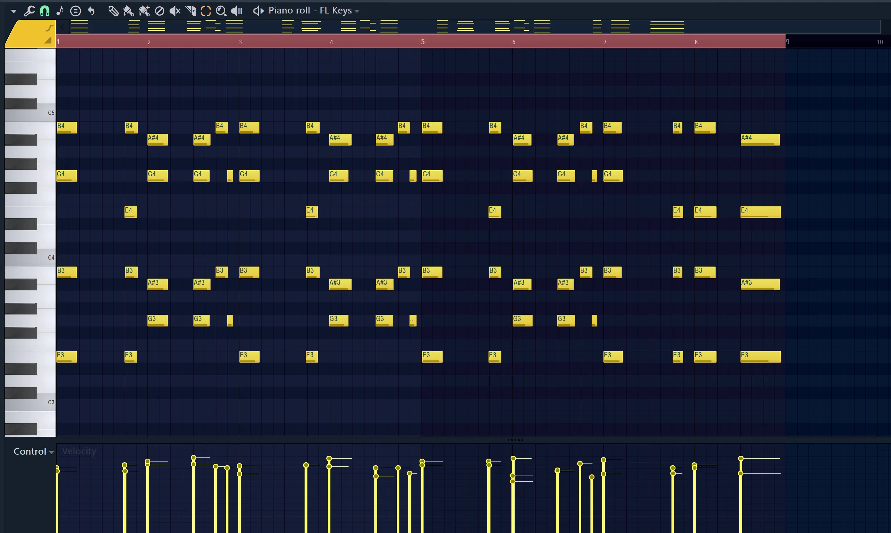Toggle snap-to-grid magnet
Screen dimensions: 891x533
(45, 11)
